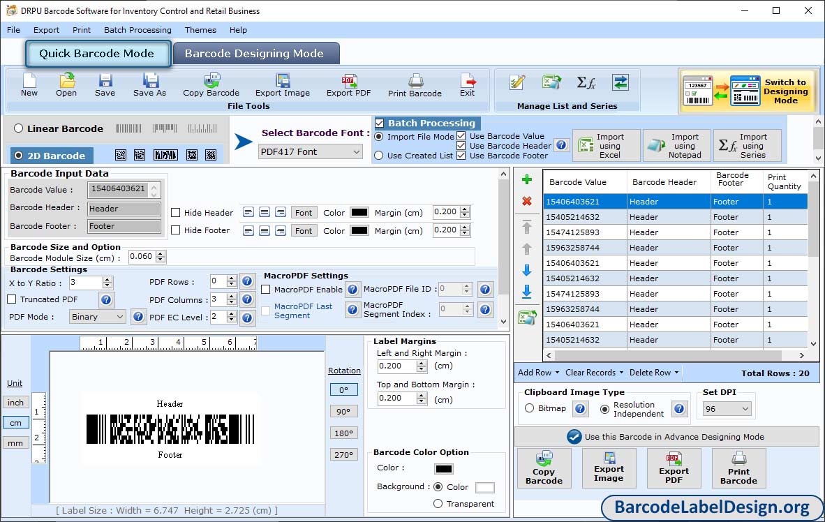Move row to bottom with blue underlined arrow
The width and height of the screenshot is (825, 522).
click(527, 292)
